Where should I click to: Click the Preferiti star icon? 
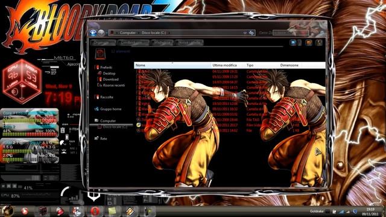coord(96,67)
